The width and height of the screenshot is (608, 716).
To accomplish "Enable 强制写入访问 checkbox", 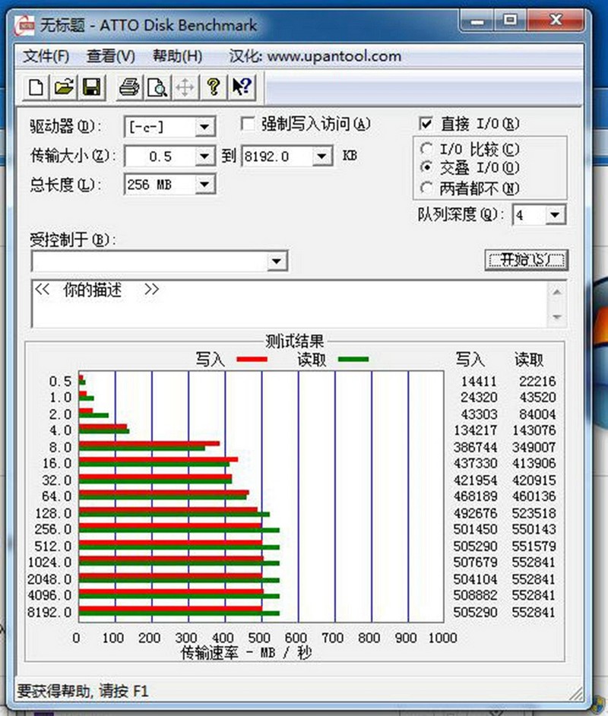I will [x=247, y=123].
